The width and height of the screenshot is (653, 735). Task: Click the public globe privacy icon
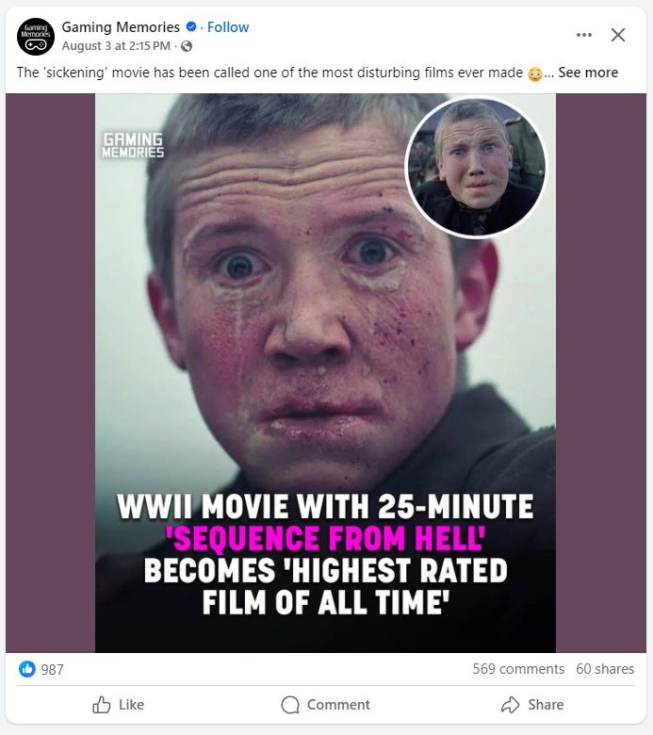coord(187,46)
